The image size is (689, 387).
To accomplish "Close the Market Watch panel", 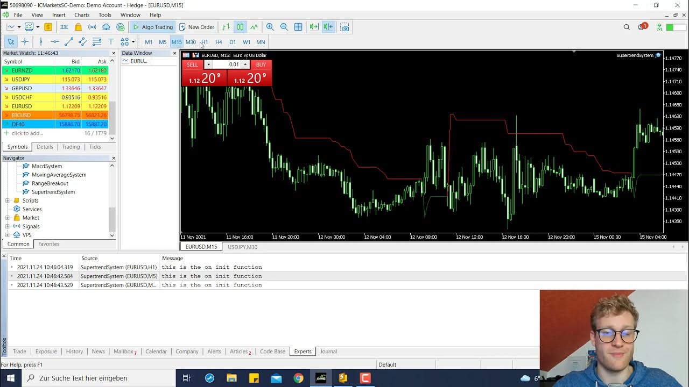I will pos(114,53).
